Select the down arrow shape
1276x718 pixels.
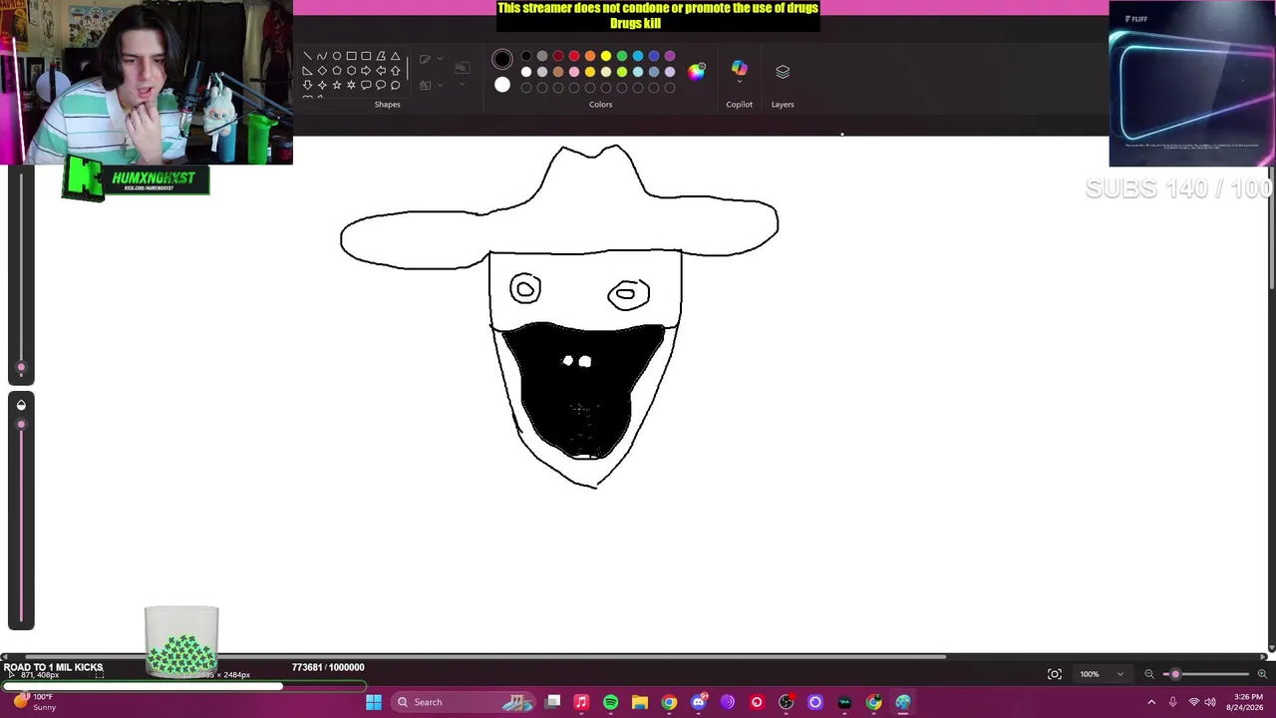click(307, 85)
